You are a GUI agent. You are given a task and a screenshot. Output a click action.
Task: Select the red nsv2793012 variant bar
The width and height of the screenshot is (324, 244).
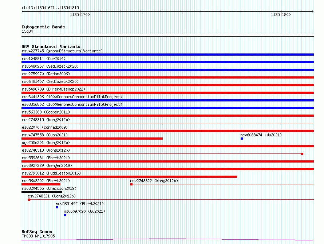pos(129,177)
